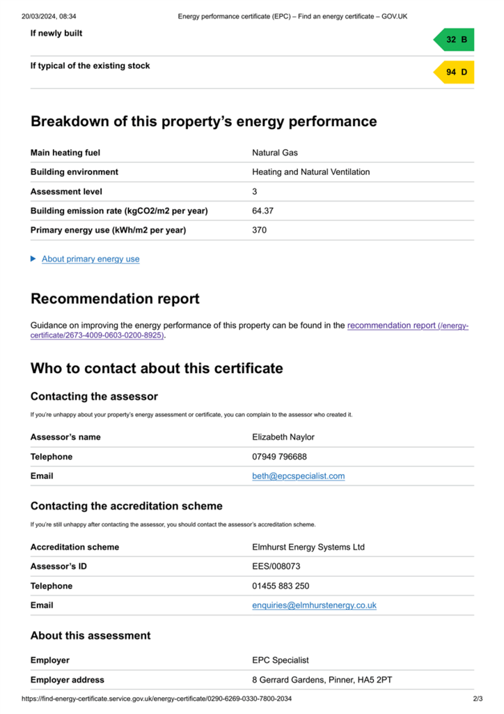Click the Elmhurst Energy Systems Ltd scheme name
Image resolution: width=504 pixels, height=714 pixels.
pyautogui.click(x=308, y=547)
